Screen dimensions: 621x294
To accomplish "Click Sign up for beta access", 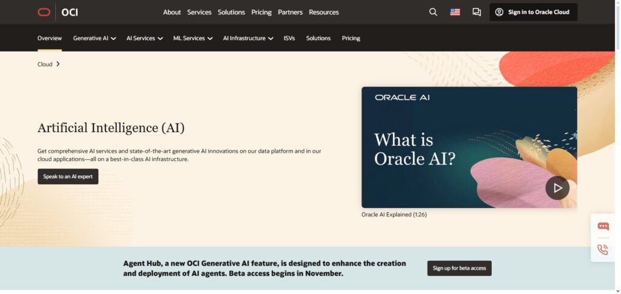I will pyautogui.click(x=460, y=269).
